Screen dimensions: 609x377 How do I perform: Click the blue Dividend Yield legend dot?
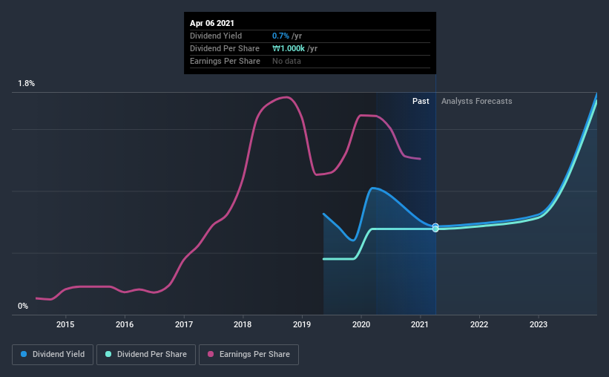click(x=24, y=354)
